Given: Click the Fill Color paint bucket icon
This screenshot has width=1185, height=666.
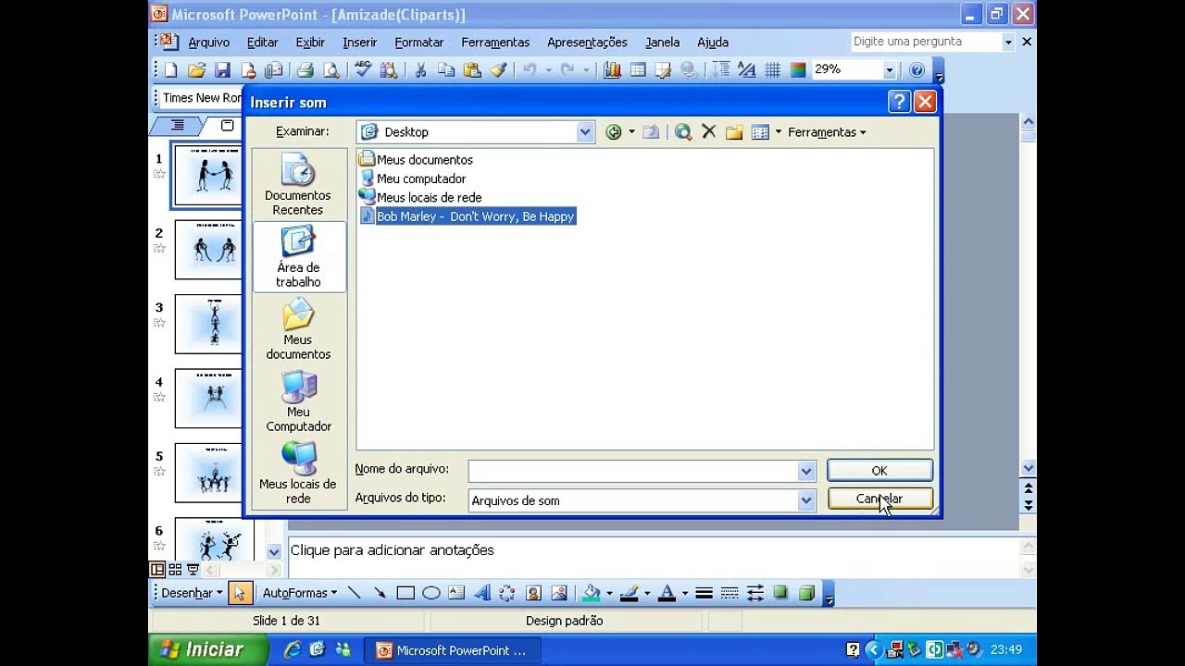Looking at the screenshot, I should [x=592, y=593].
